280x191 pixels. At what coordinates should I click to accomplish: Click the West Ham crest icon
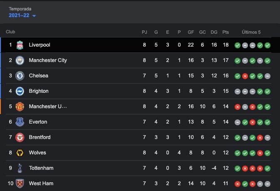coord(20,184)
